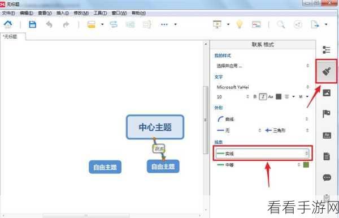Save the mind map with the disk icon

click(x=32, y=24)
